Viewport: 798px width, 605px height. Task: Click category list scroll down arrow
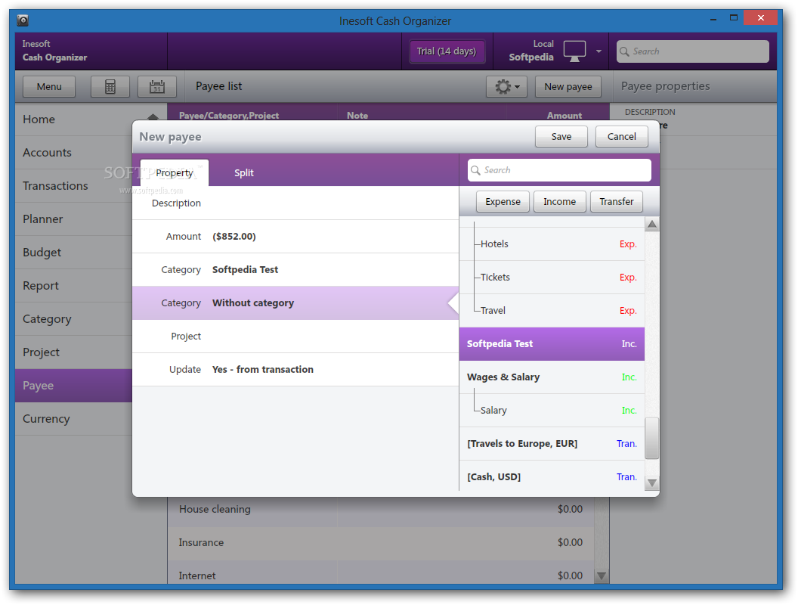click(652, 482)
